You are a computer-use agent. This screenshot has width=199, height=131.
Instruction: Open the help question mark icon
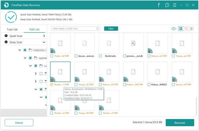tap(167, 5)
